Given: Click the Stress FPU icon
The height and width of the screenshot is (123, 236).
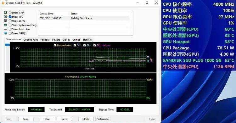Looking at the screenshot, I should tap(5, 17).
